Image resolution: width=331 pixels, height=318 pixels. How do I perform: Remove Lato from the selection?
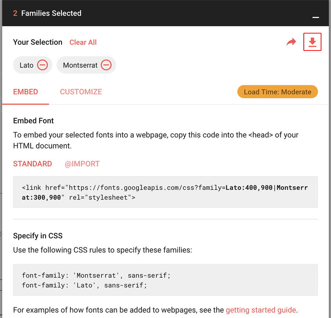click(43, 65)
